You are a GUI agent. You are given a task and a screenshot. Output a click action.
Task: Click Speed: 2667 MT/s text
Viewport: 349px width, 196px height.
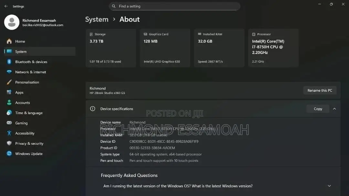tap(210, 62)
